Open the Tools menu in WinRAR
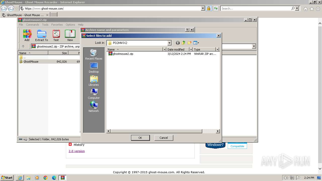The width and height of the screenshot is (322, 181). (x=45, y=25)
